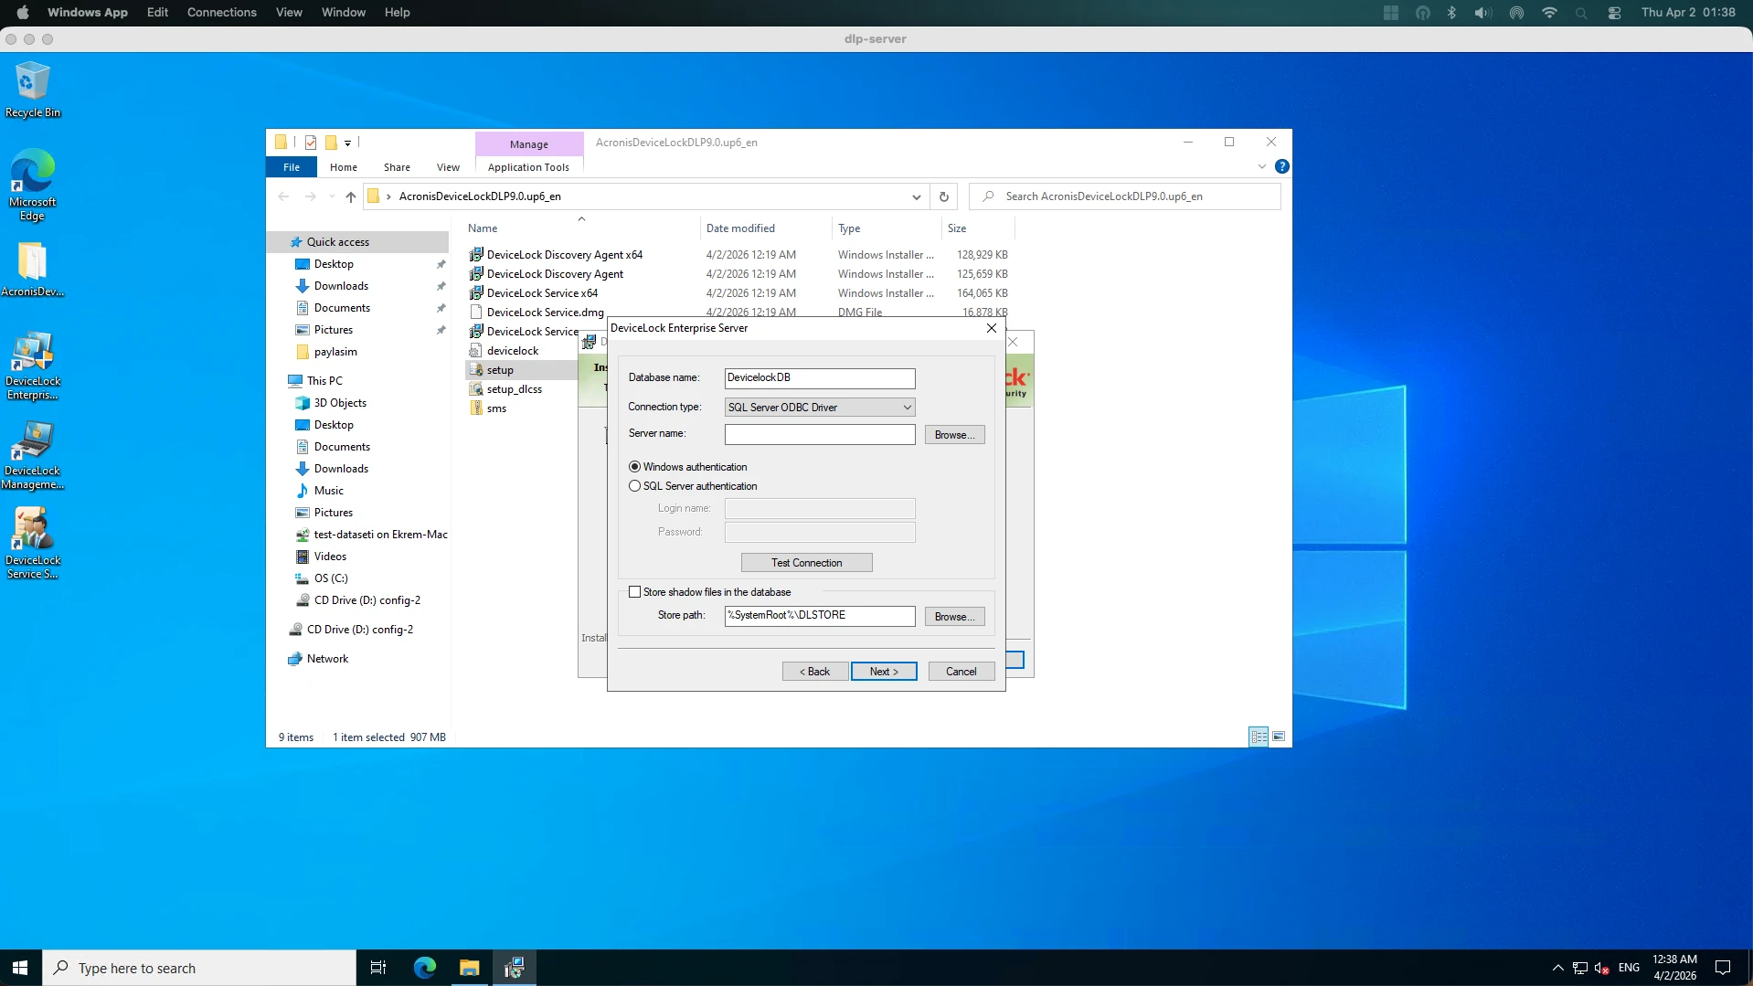Click the Explorer help question mark icon

(x=1282, y=166)
